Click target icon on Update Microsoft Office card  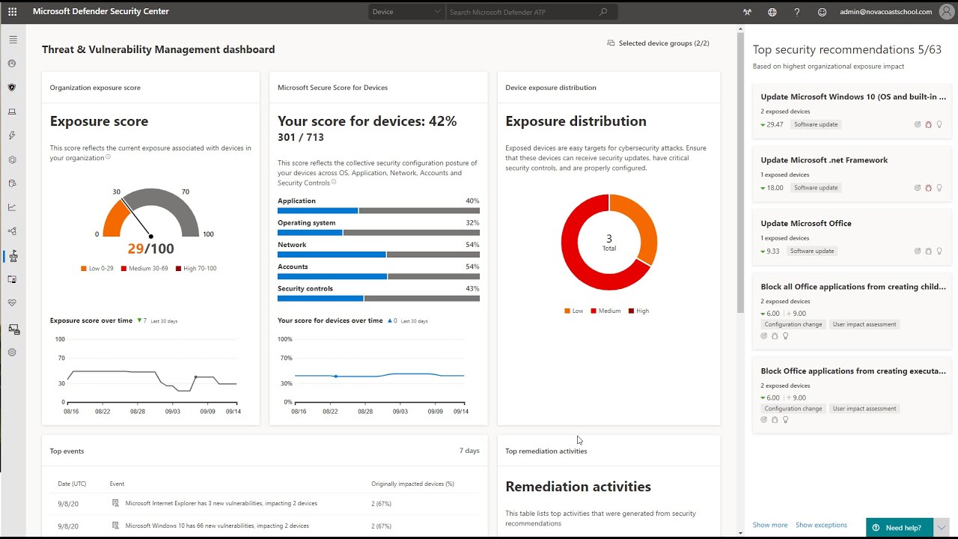tap(918, 252)
